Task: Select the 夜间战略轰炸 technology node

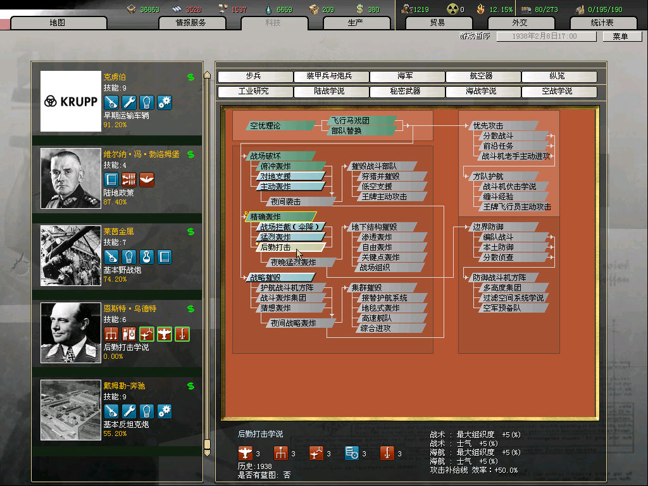Action: pos(294,323)
